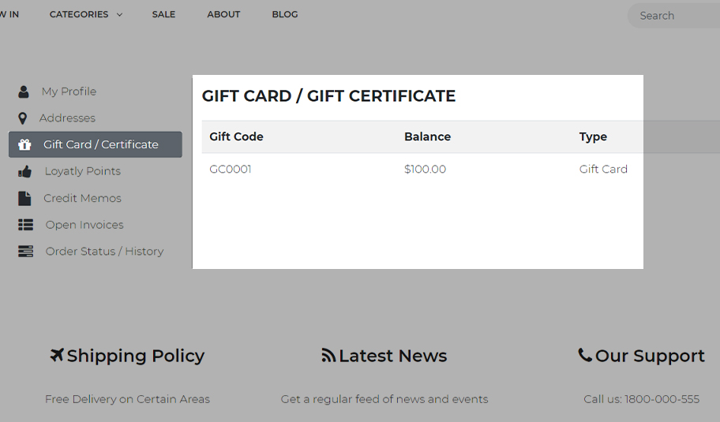The image size is (720, 422).
Task: Click the gift box icon in sidebar
Action: [x=24, y=144]
